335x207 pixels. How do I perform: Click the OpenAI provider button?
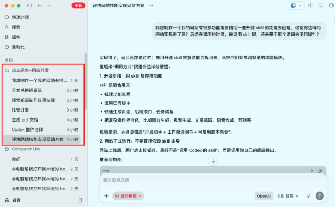click(x=264, y=196)
